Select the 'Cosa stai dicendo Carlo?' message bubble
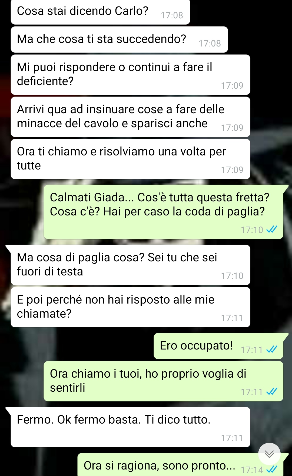This screenshot has width=292, height=476. [100, 12]
